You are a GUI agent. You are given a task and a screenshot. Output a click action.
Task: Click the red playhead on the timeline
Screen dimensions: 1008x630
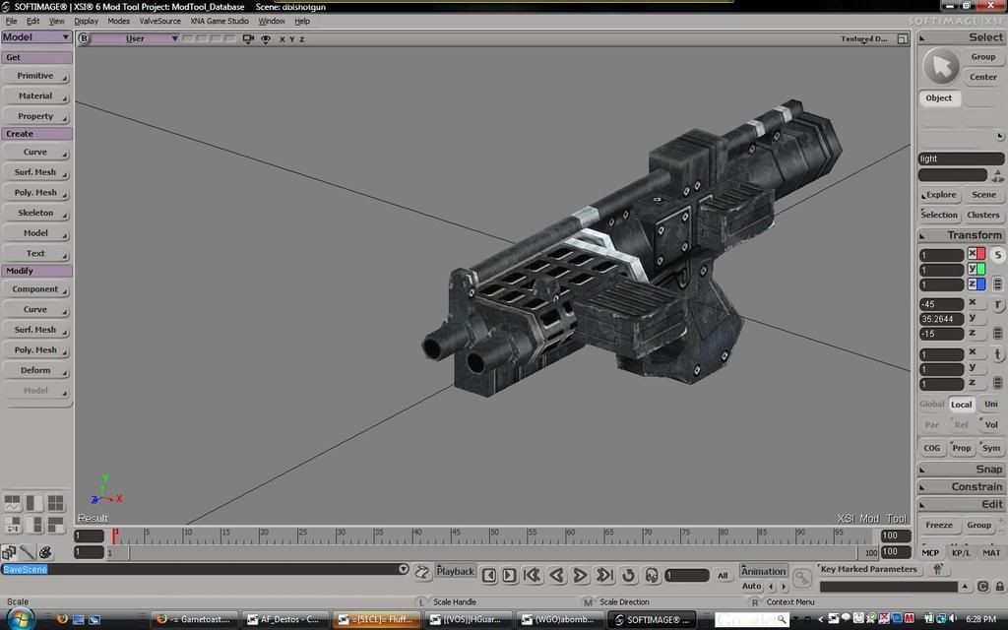click(x=114, y=535)
